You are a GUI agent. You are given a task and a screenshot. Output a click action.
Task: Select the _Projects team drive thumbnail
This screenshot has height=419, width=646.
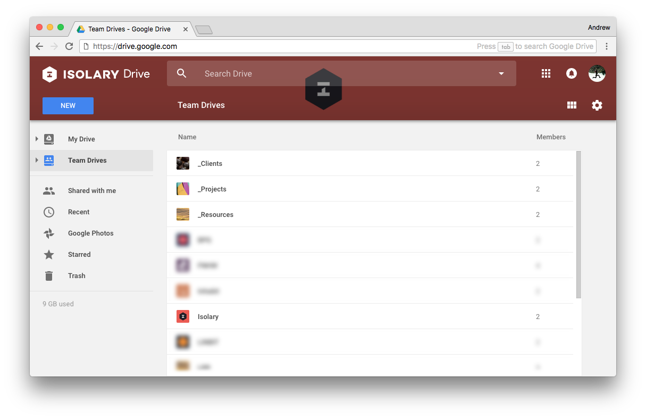point(183,189)
